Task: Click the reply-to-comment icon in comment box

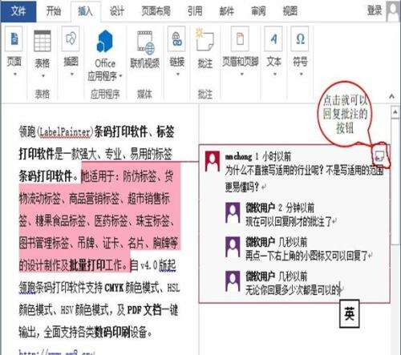Action: tap(379, 156)
